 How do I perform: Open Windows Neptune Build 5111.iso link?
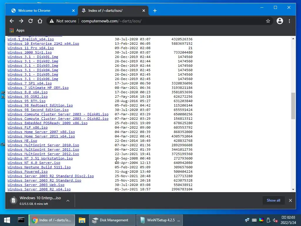click(x=39, y=167)
